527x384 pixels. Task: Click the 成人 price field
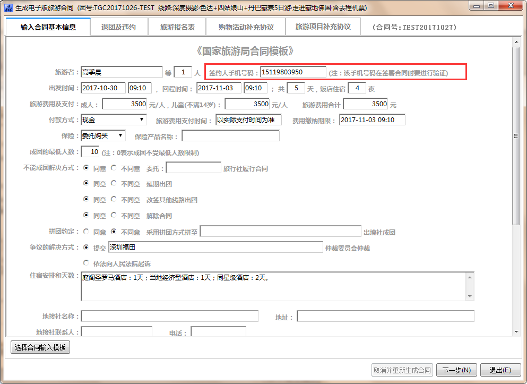click(125, 104)
